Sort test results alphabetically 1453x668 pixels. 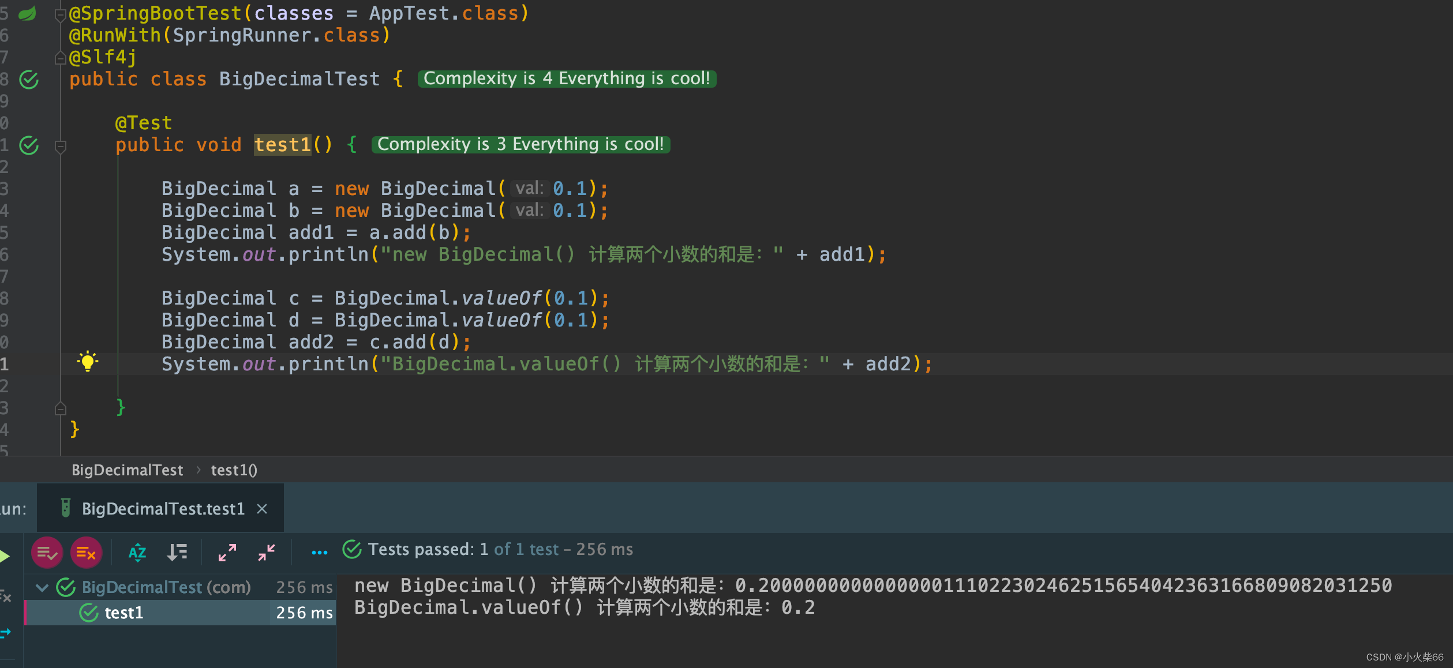137,553
